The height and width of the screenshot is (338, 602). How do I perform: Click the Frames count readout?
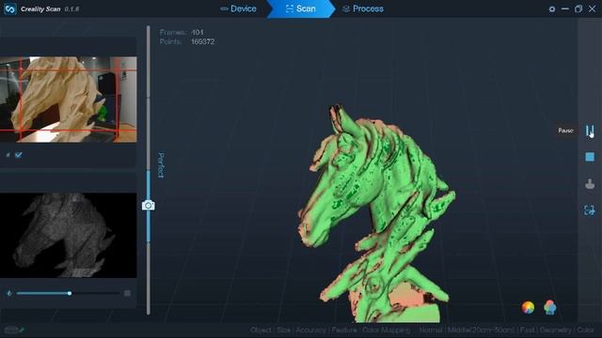(182, 32)
